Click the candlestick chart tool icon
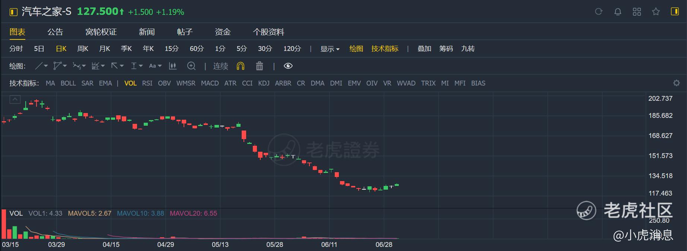Image resolution: width=687 pixels, height=251 pixels. 172,66
